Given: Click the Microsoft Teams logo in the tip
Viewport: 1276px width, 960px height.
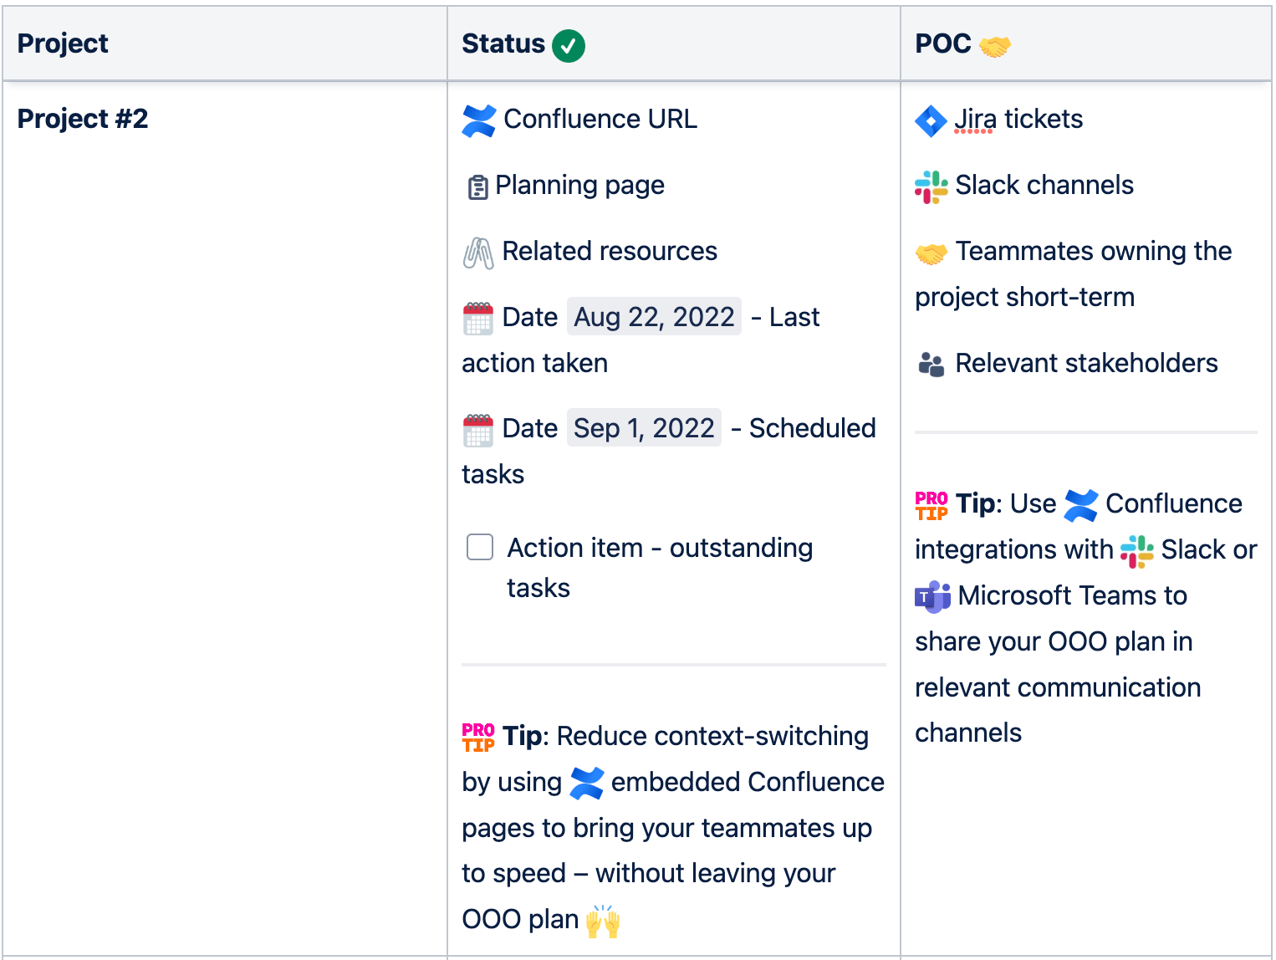Looking at the screenshot, I should pyautogui.click(x=932, y=597).
